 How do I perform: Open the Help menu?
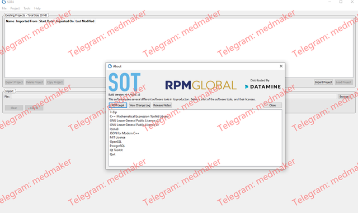coord(37,8)
